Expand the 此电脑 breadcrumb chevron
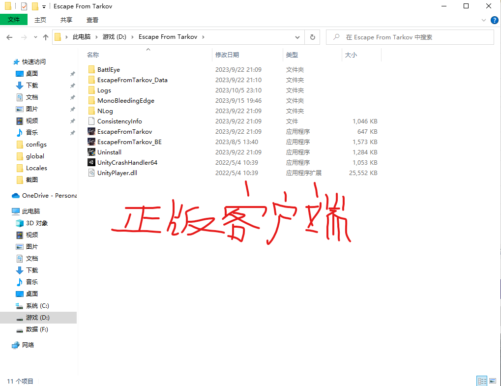 [x=96, y=37]
